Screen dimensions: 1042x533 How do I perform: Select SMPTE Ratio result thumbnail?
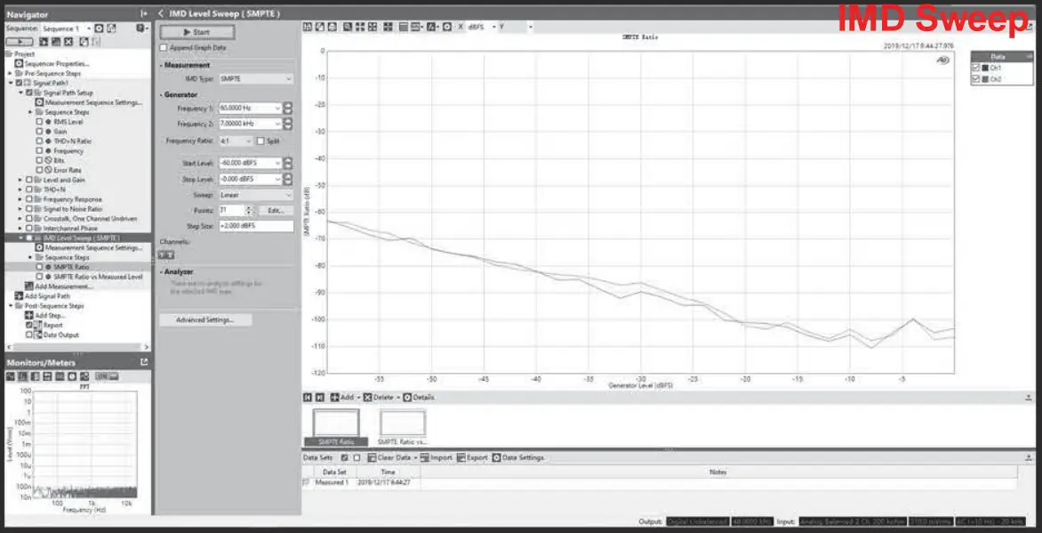click(x=336, y=428)
